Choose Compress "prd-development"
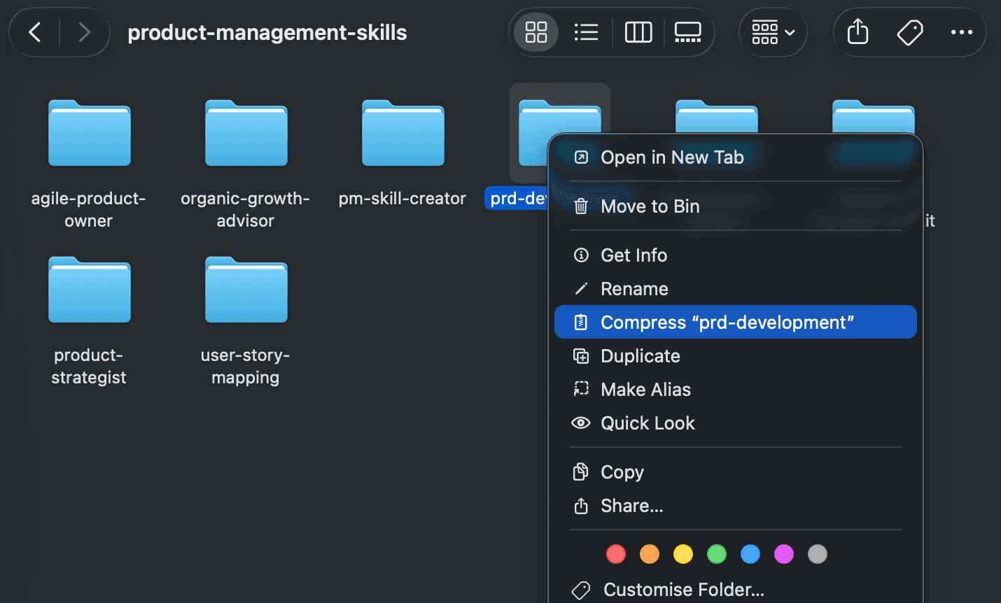1001x603 pixels. 735,322
